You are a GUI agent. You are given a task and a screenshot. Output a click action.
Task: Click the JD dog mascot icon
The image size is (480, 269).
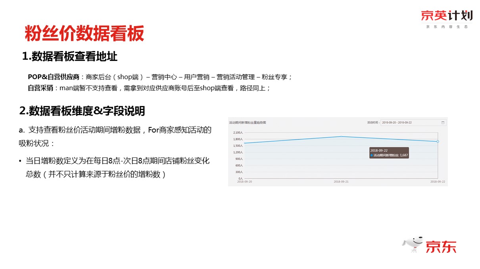(x=413, y=245)
